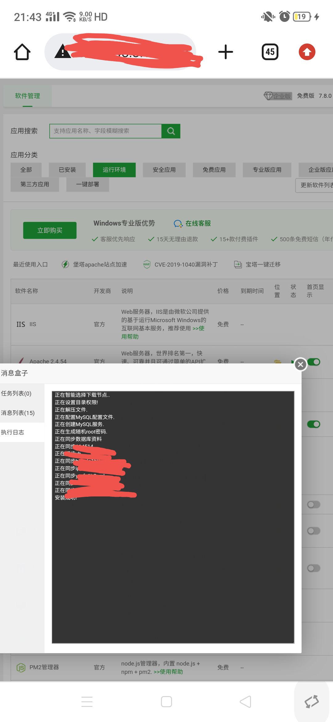Tap the Android home square button
The height and width of the screenshot is (722, 333).
[166, 702]
